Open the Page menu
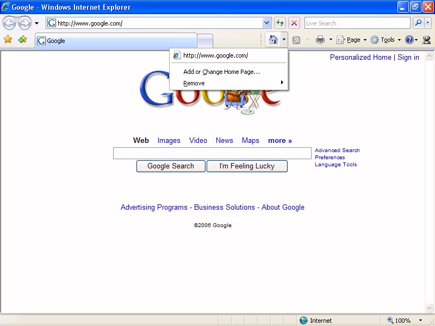435x326 pixels. click(x=351, y=40)
